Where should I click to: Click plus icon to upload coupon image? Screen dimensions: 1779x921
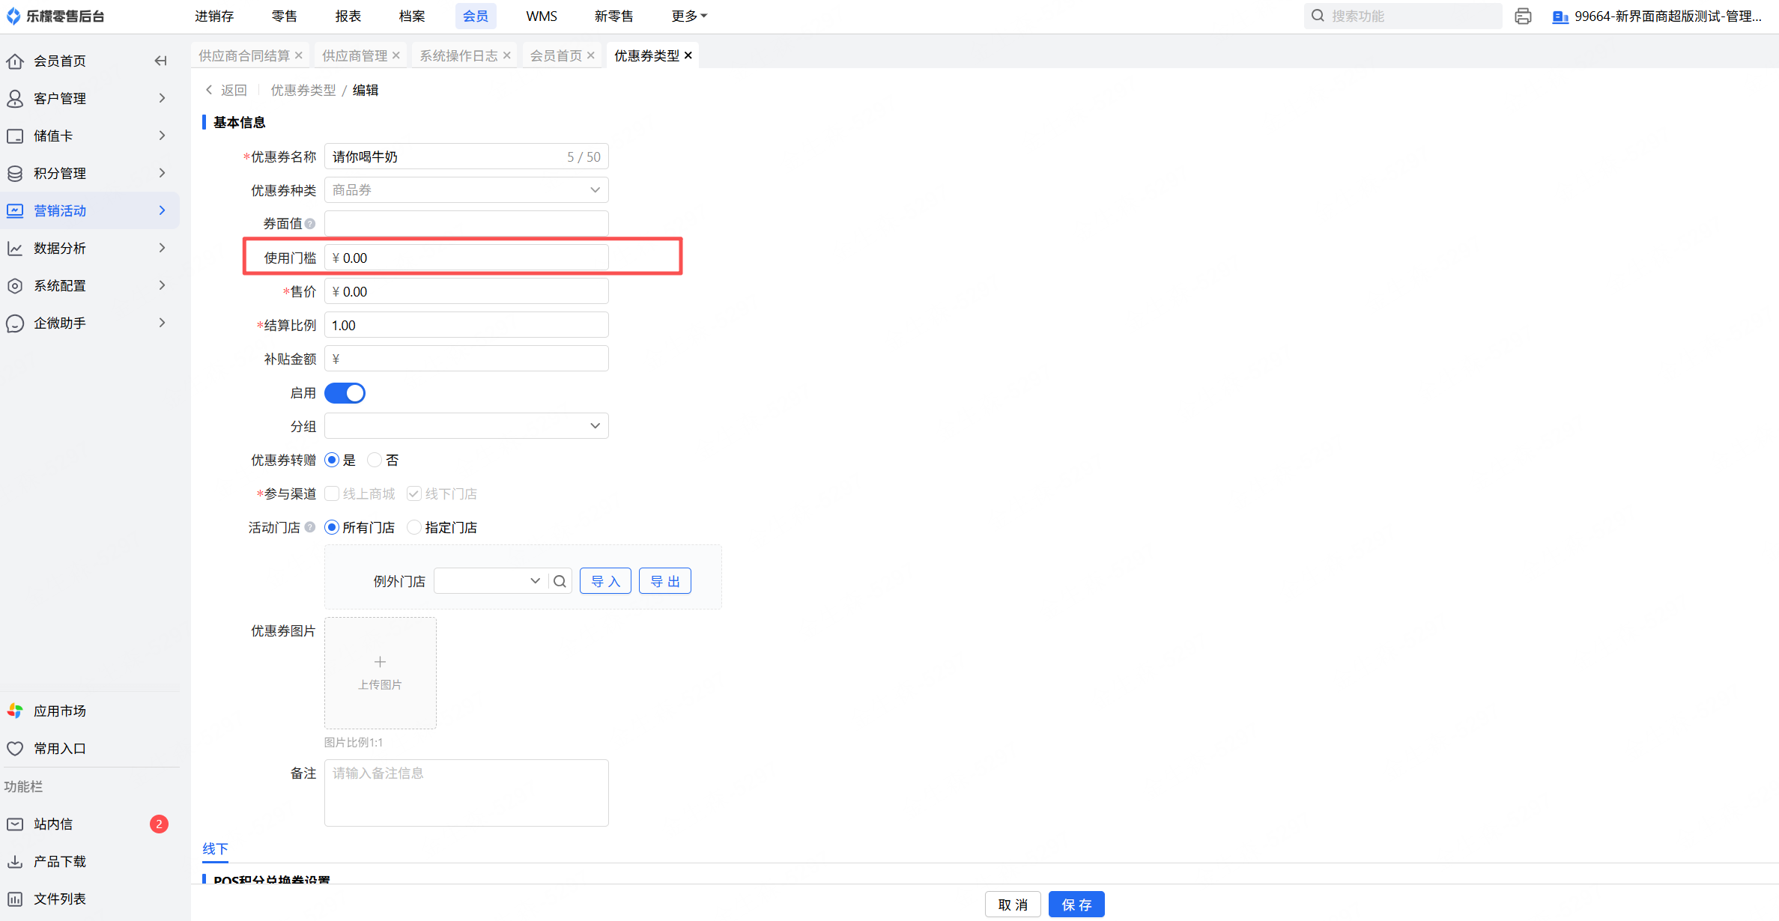(x=380, y=662)
